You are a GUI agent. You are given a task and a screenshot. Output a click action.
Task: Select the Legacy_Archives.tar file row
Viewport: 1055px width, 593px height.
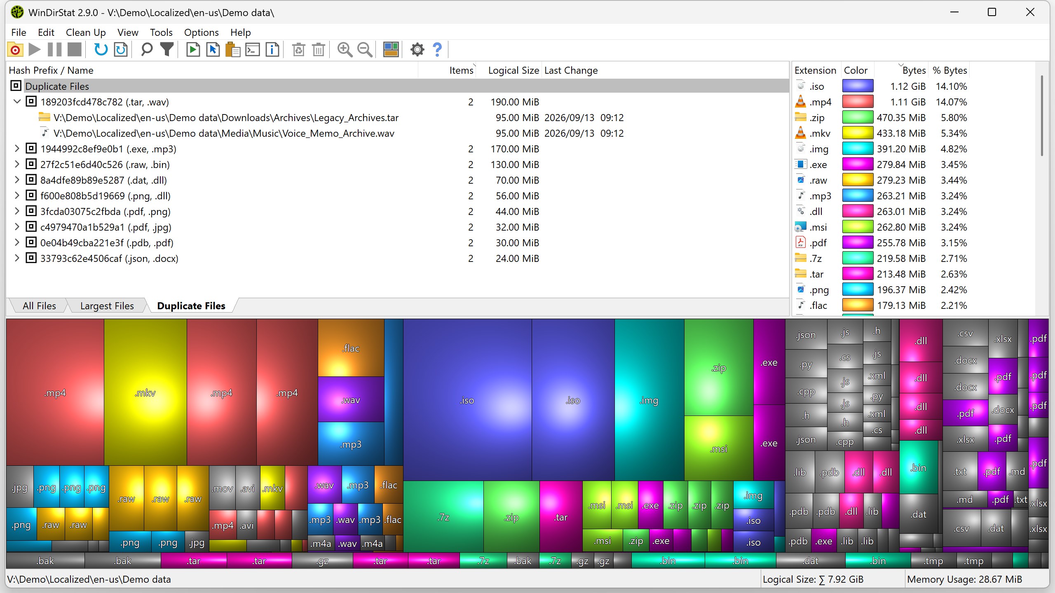pos(398,117)
